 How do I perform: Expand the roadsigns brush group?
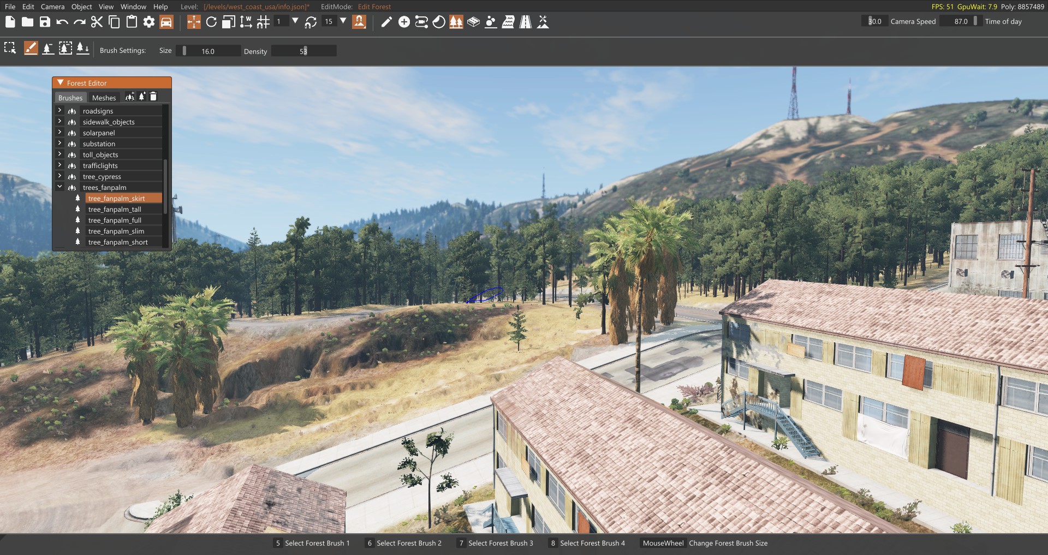tap(59, 110)
